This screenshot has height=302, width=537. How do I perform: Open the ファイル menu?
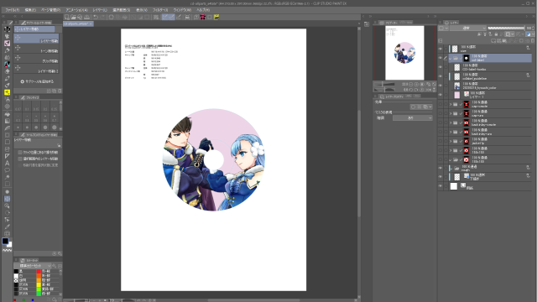[x=13, y=10]
